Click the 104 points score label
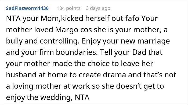The image size is (188, 105). (68, 8)
